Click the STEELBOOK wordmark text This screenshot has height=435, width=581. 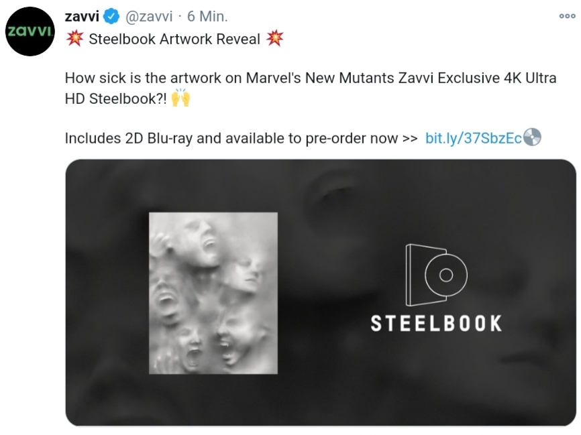[x=437, y=323]
